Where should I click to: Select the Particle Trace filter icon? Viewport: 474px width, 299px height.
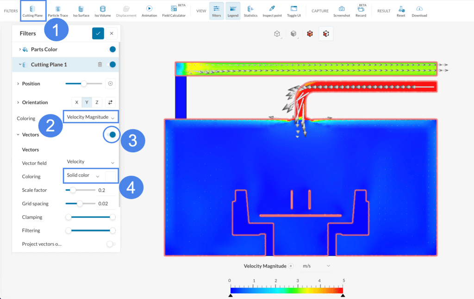(x=58, y=11)
